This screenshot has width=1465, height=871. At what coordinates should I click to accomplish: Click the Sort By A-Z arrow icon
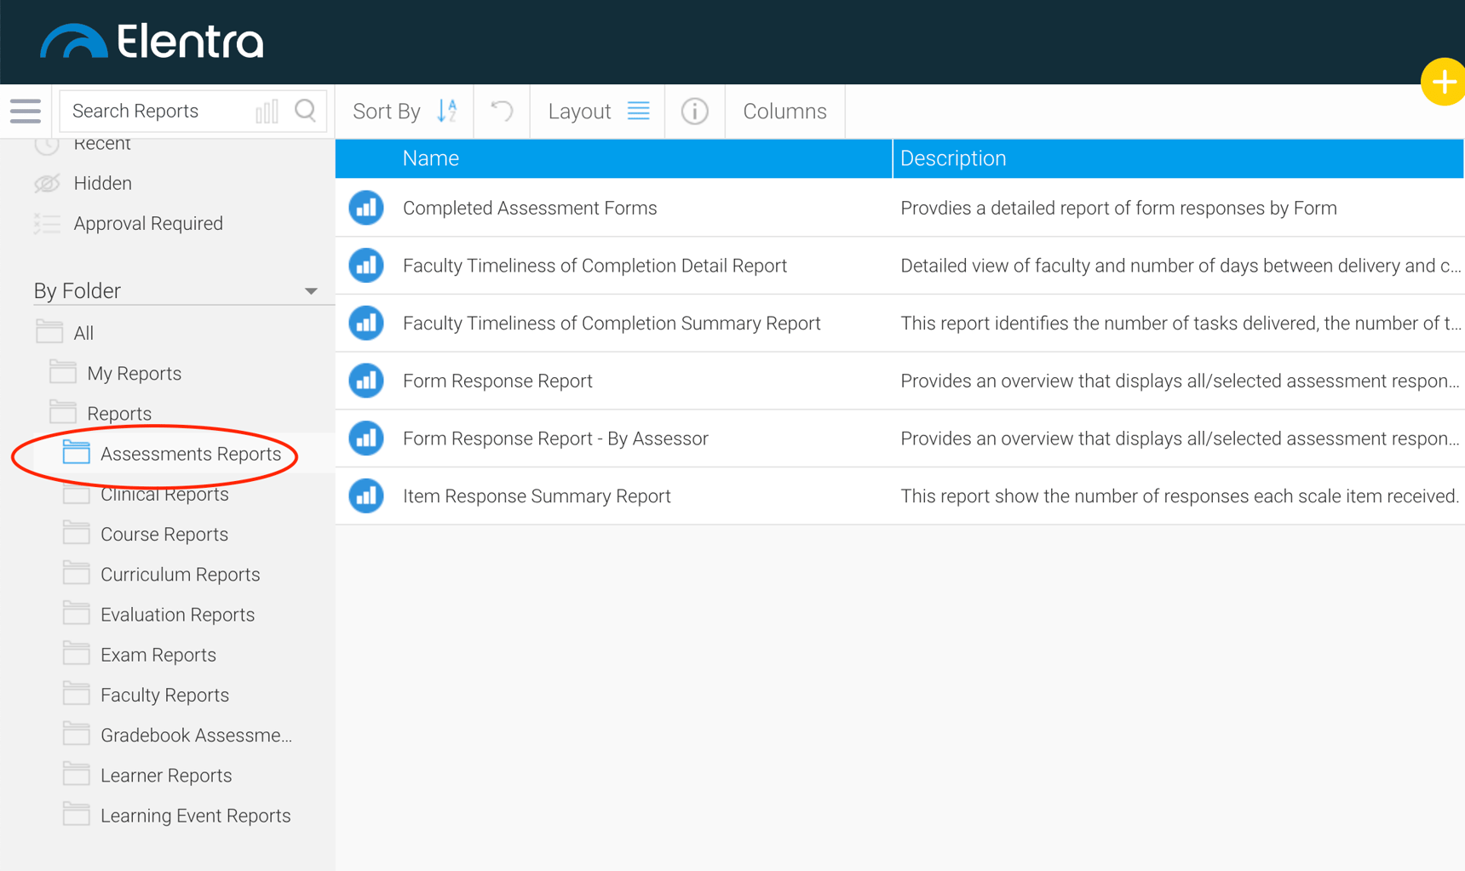447,111
